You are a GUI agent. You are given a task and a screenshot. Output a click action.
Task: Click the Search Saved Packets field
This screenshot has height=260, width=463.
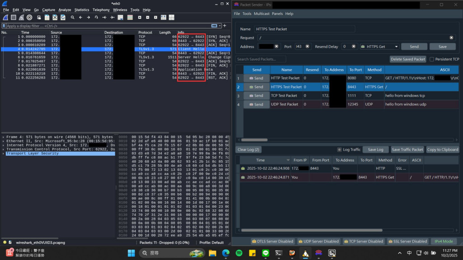coord(260,59)
